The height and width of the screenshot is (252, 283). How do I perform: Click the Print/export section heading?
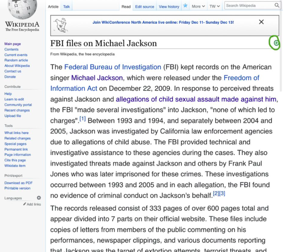pyautogui.click(x=13, y=176)
